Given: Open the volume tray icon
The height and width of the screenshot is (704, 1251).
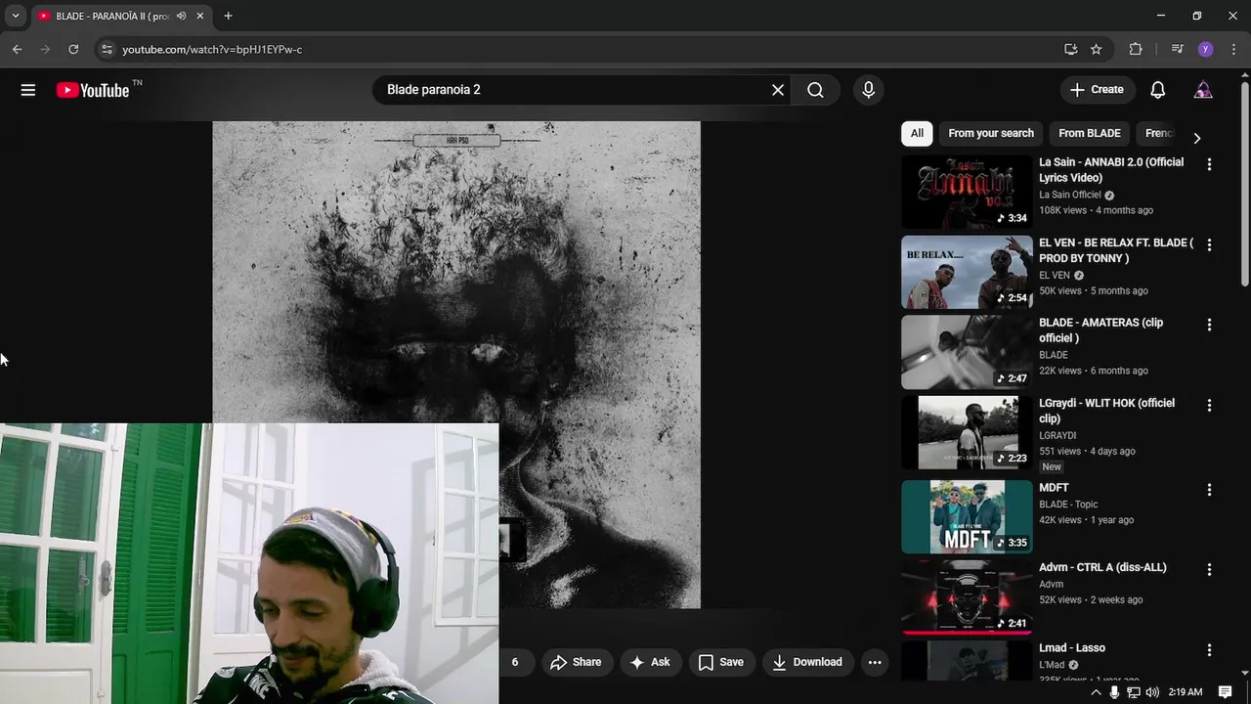Looking at the screenshot, I should [1152, 692].
